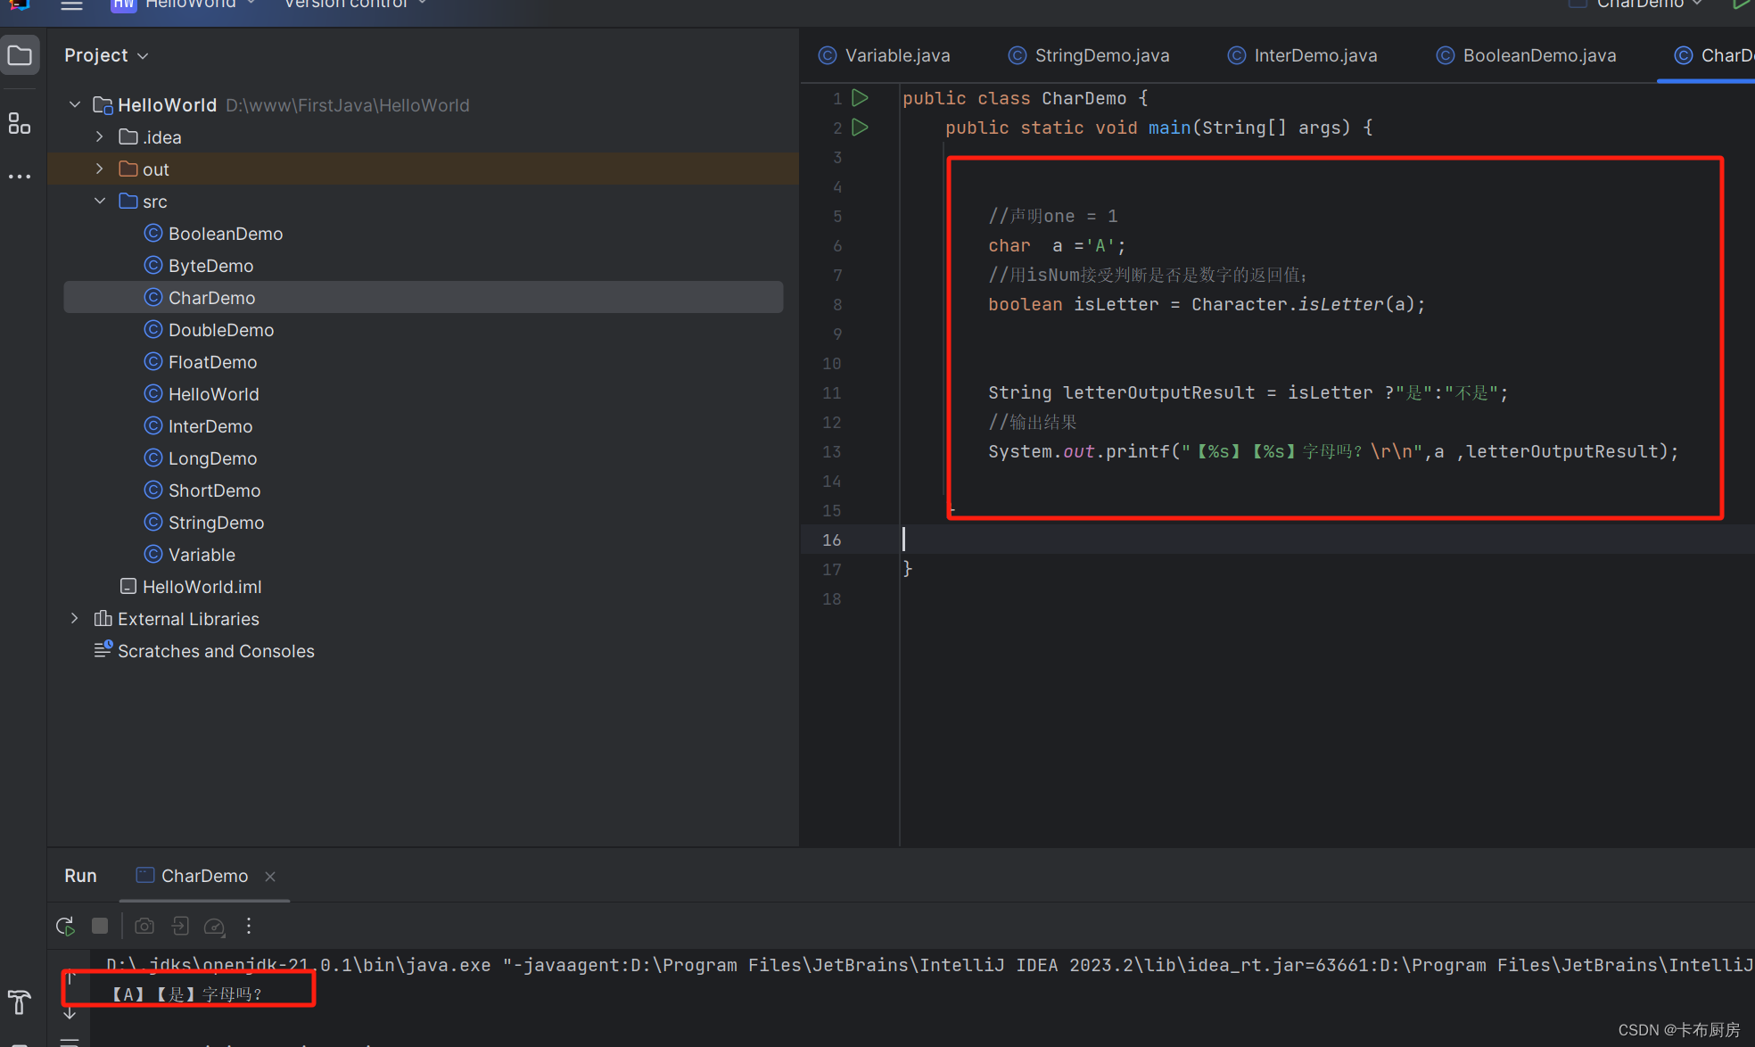Expand the .idea folder
1755x1047 pixels.
pyautogui.click(x=99, y=136)
